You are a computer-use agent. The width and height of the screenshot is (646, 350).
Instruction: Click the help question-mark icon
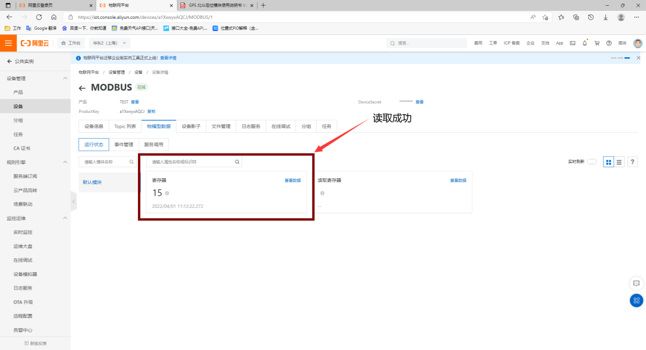click(632, 162)
